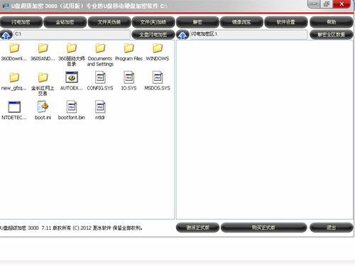Select the AUTOEX... file icon
The height and width of the screenshot is (266, 355).
click(72, 77)
